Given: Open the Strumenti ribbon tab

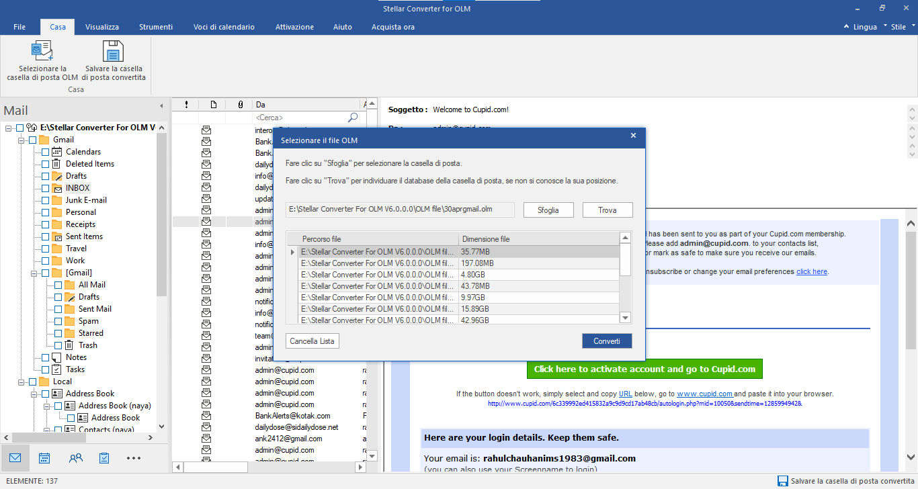Looking at the screenshot, I should pyautogui.click(x=156, y=27).
